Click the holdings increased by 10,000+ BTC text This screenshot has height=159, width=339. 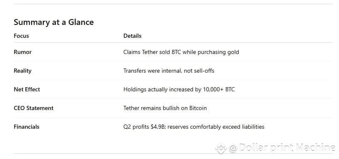pos(179,89)
